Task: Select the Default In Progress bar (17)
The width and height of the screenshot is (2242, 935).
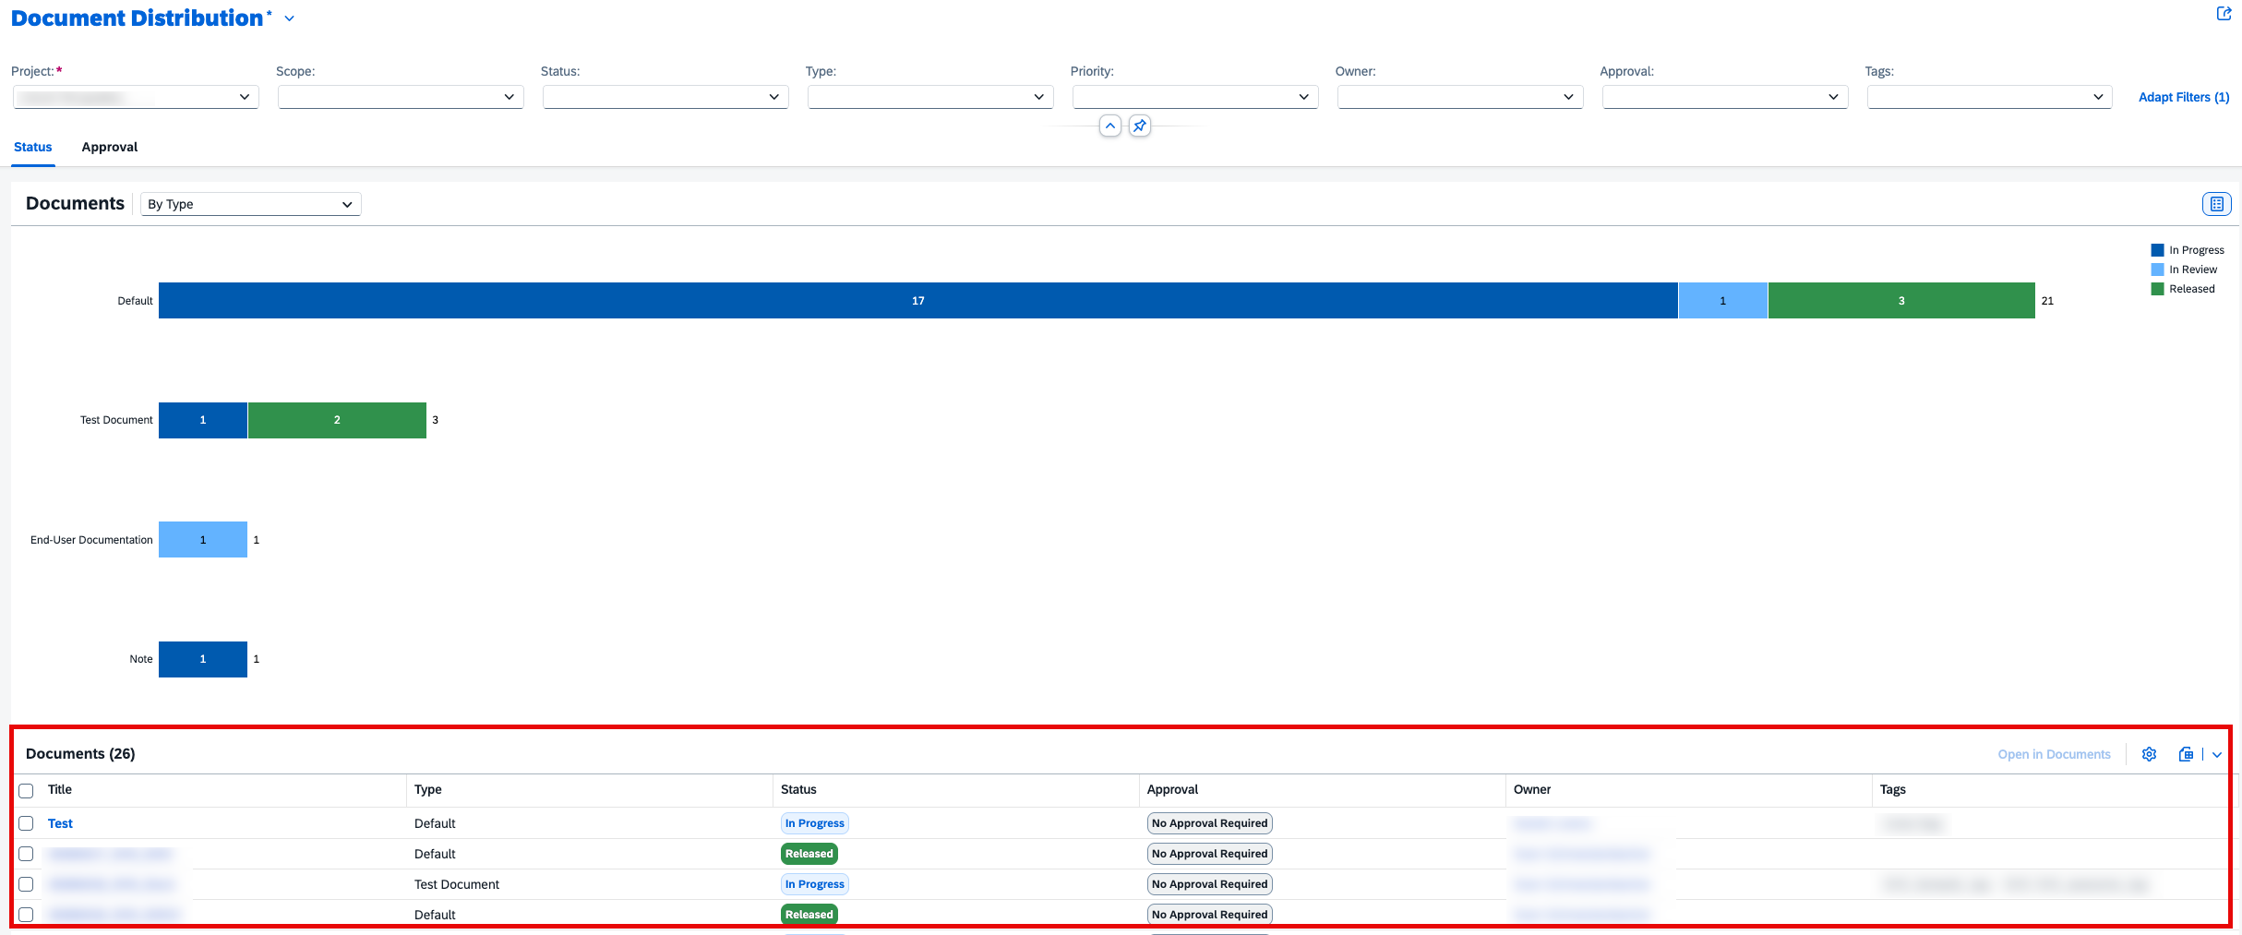Action: [x=918, y=301]
